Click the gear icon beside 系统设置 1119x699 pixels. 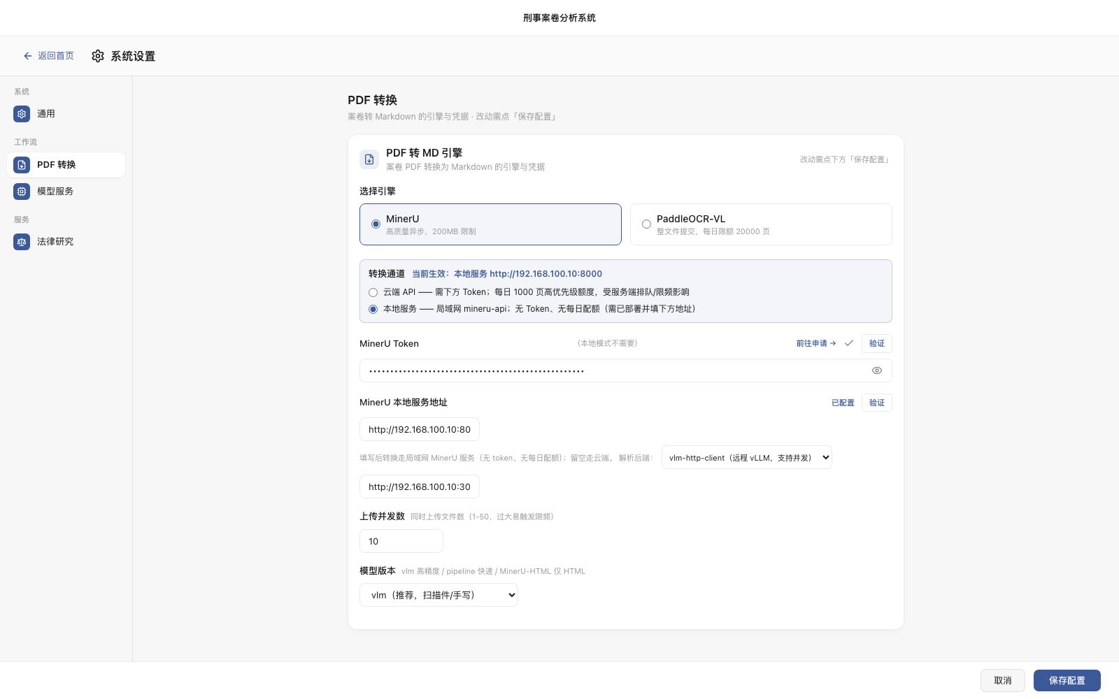pos(98,56)
